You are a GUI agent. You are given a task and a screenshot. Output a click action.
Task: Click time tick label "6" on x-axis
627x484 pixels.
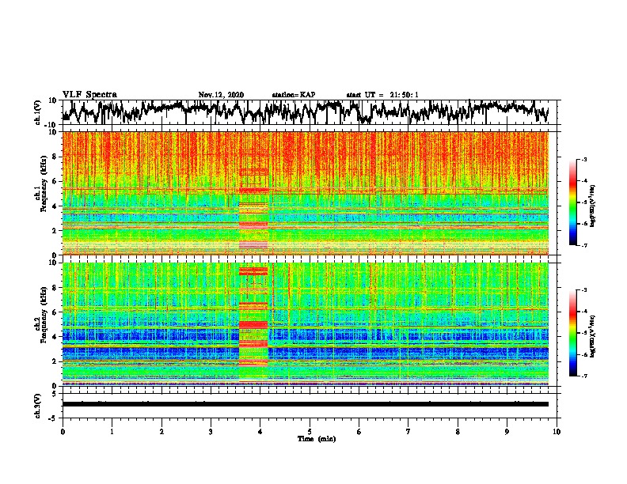359,432
